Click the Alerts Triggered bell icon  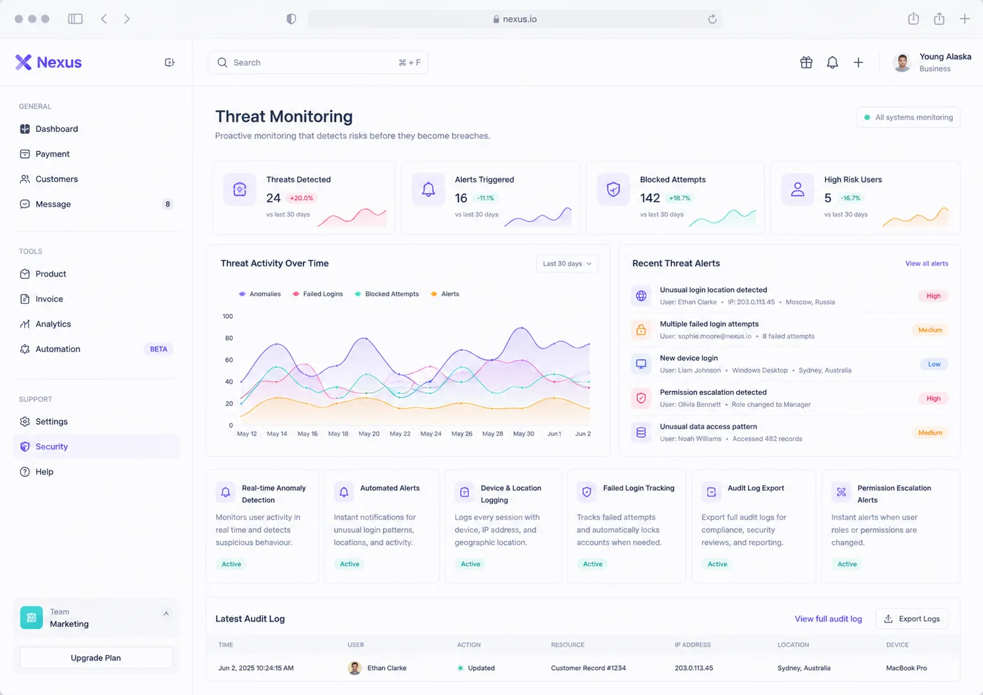pos(428,189)
